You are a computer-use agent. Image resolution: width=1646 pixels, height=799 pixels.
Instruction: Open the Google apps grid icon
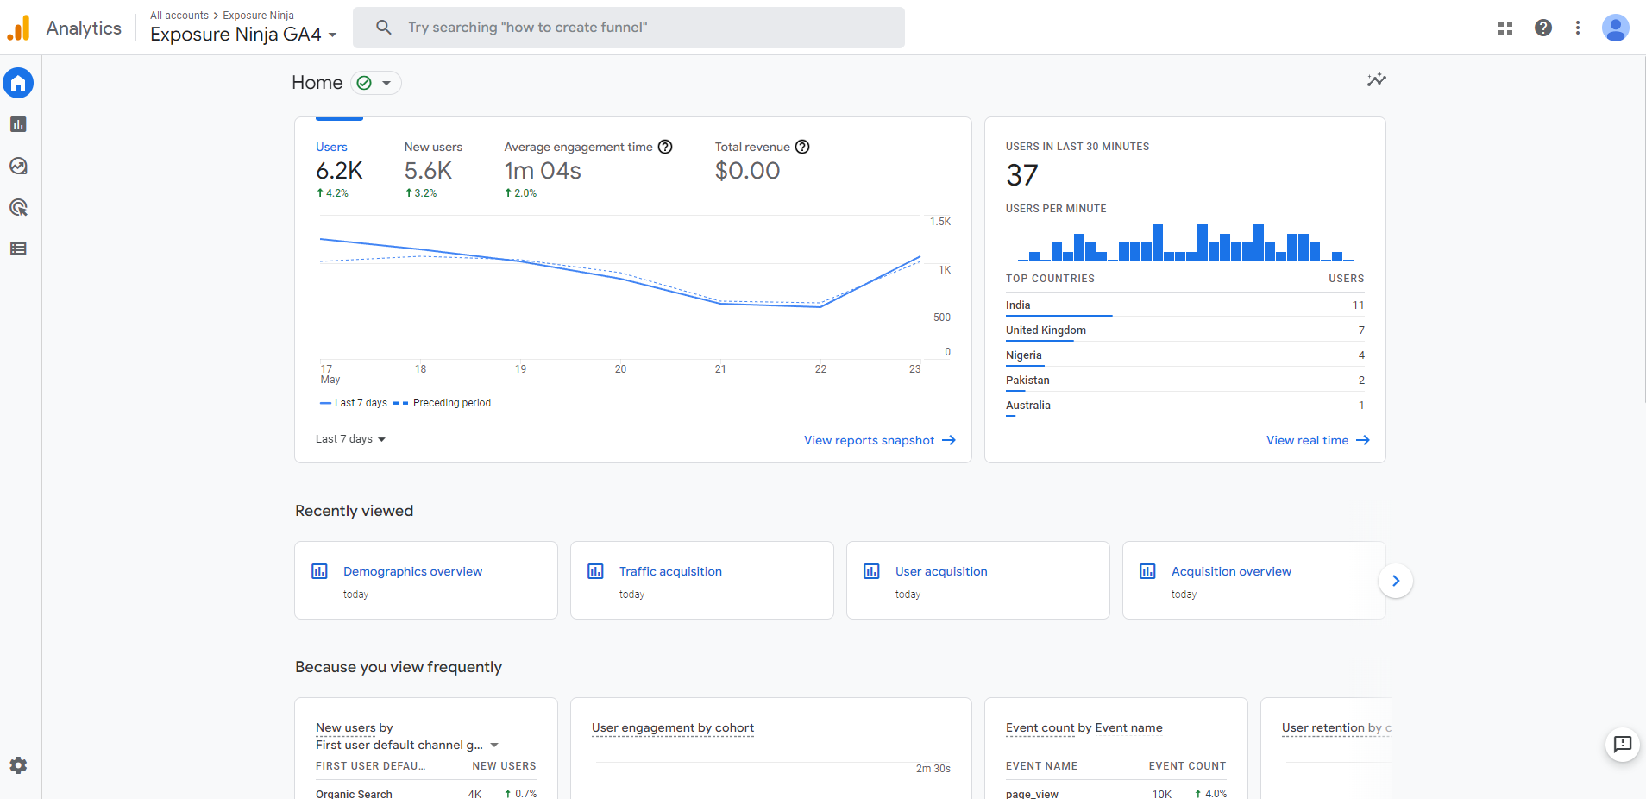click(x=1505, y=28)
